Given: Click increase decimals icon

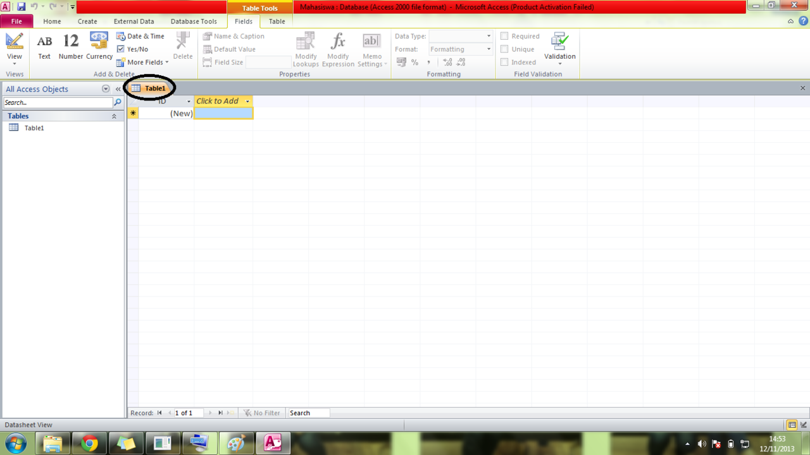Looking at the screenshot, I should (x=447, y=62).
